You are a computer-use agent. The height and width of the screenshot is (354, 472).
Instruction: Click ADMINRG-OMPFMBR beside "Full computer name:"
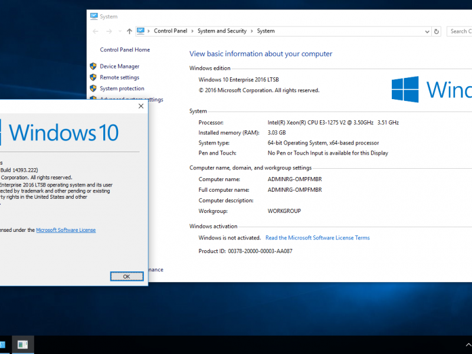[x=294, y=189]
